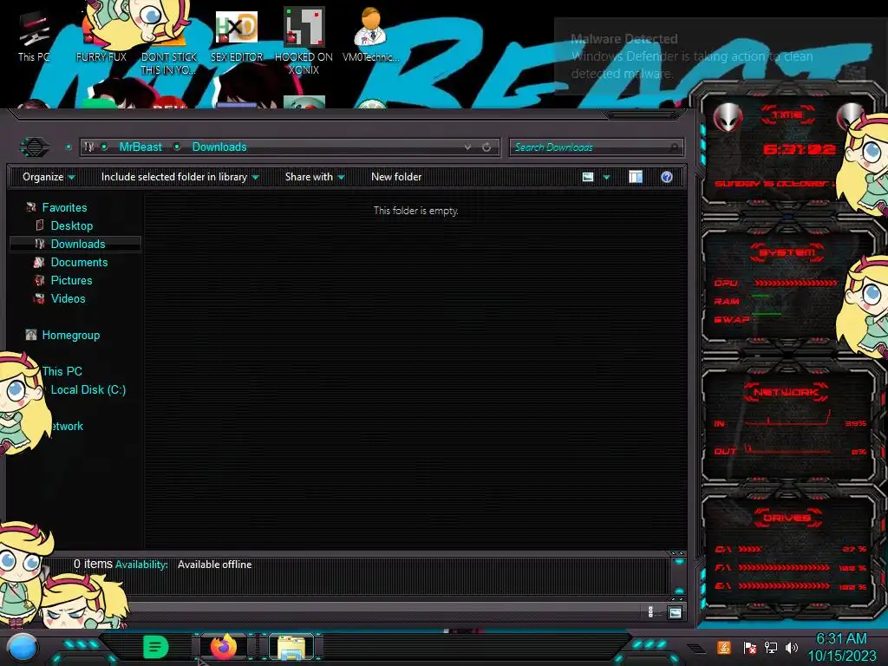Open the Action Center flag tray icon

point(749,647)
